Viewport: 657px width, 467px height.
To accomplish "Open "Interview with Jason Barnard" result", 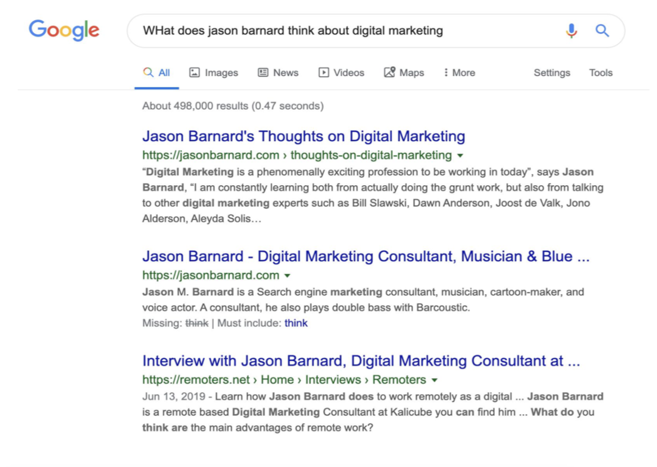I will click(361, 361).
